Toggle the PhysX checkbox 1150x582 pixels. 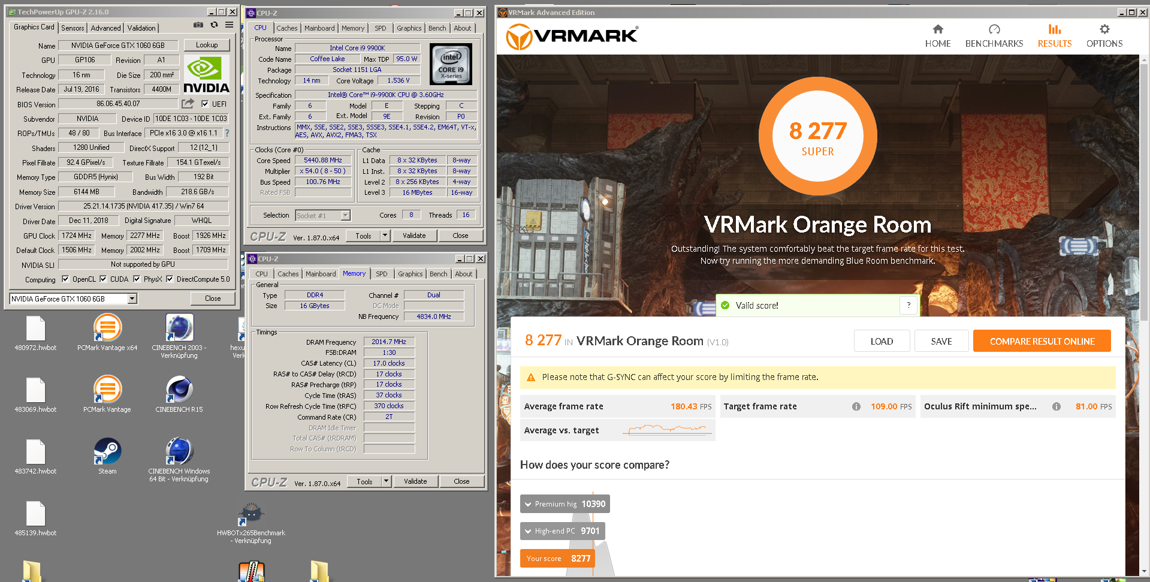[x=137, y=279]
